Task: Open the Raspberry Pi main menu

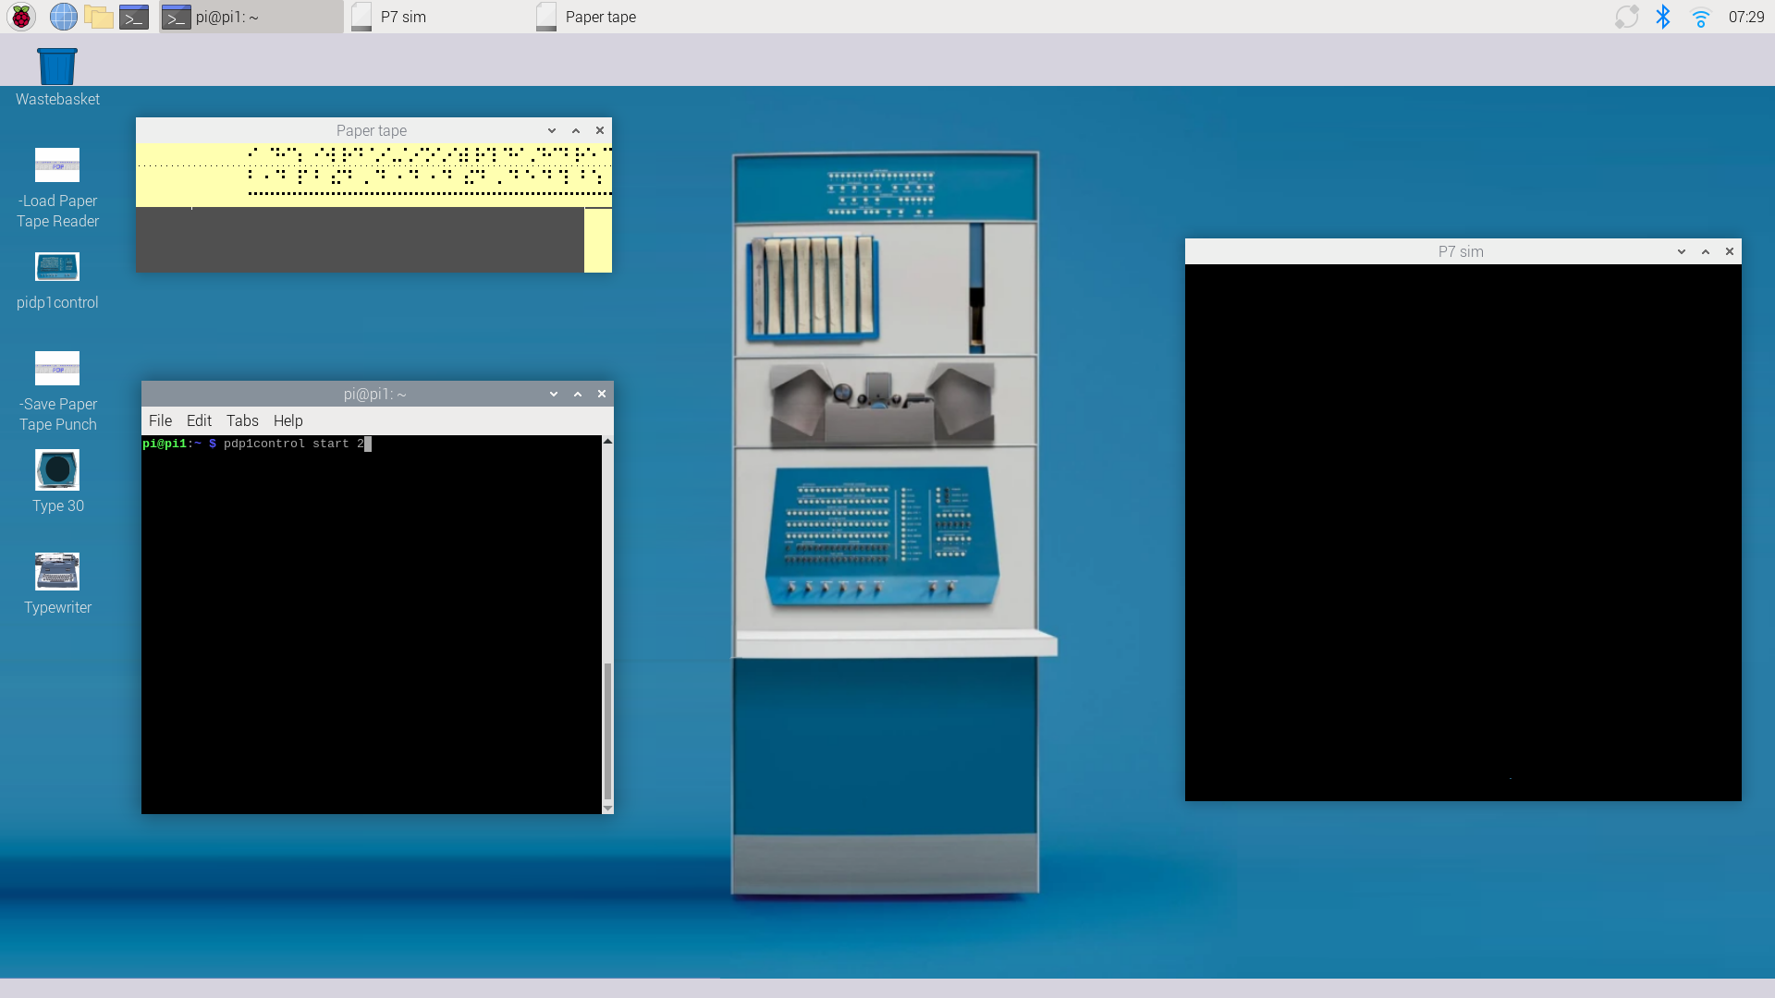Action: coord(20,17)
